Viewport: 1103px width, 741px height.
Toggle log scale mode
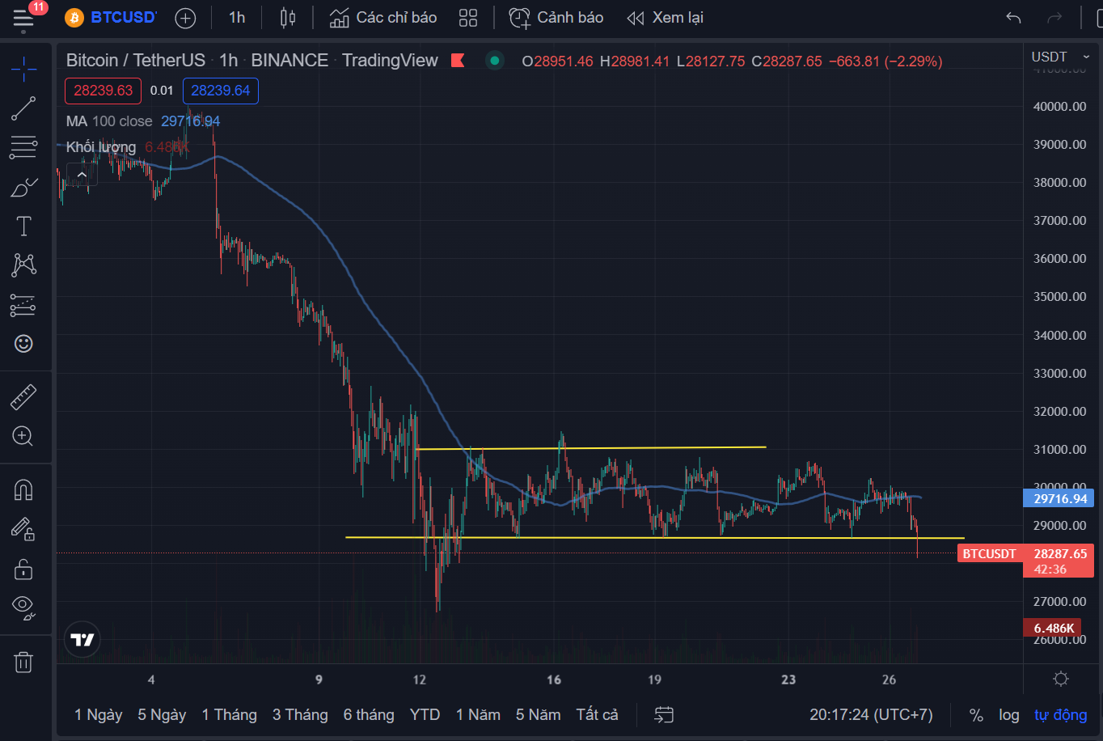click(1008, 715)
